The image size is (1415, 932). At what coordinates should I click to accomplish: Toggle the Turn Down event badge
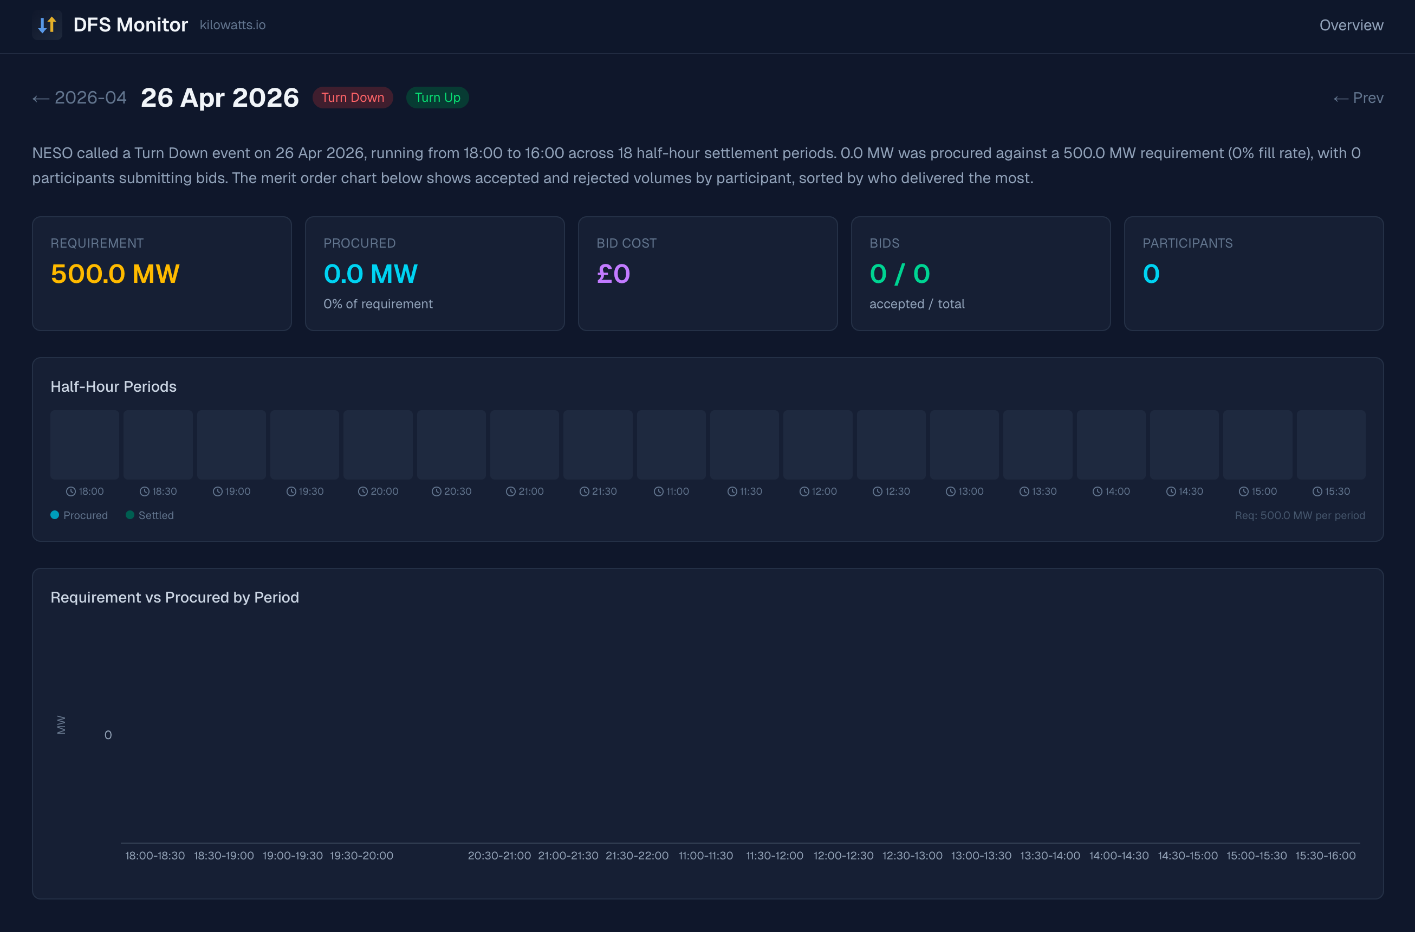coord(353,98)
